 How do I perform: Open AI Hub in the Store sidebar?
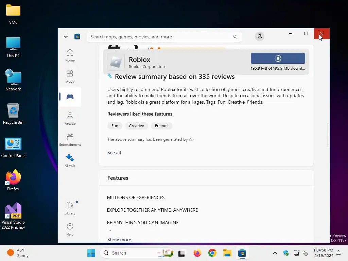(70, 161)
